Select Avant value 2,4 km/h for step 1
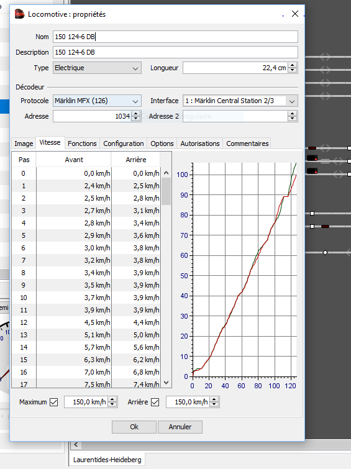 click(74, 186)
